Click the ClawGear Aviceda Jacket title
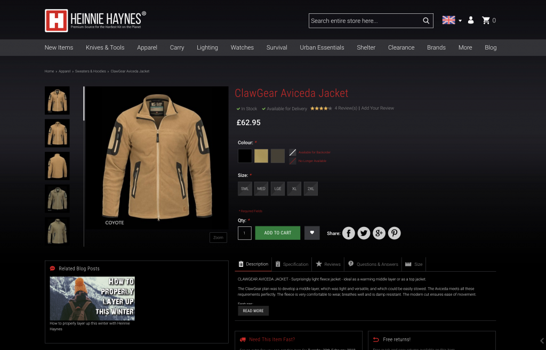546x350 pixels. 292,93
